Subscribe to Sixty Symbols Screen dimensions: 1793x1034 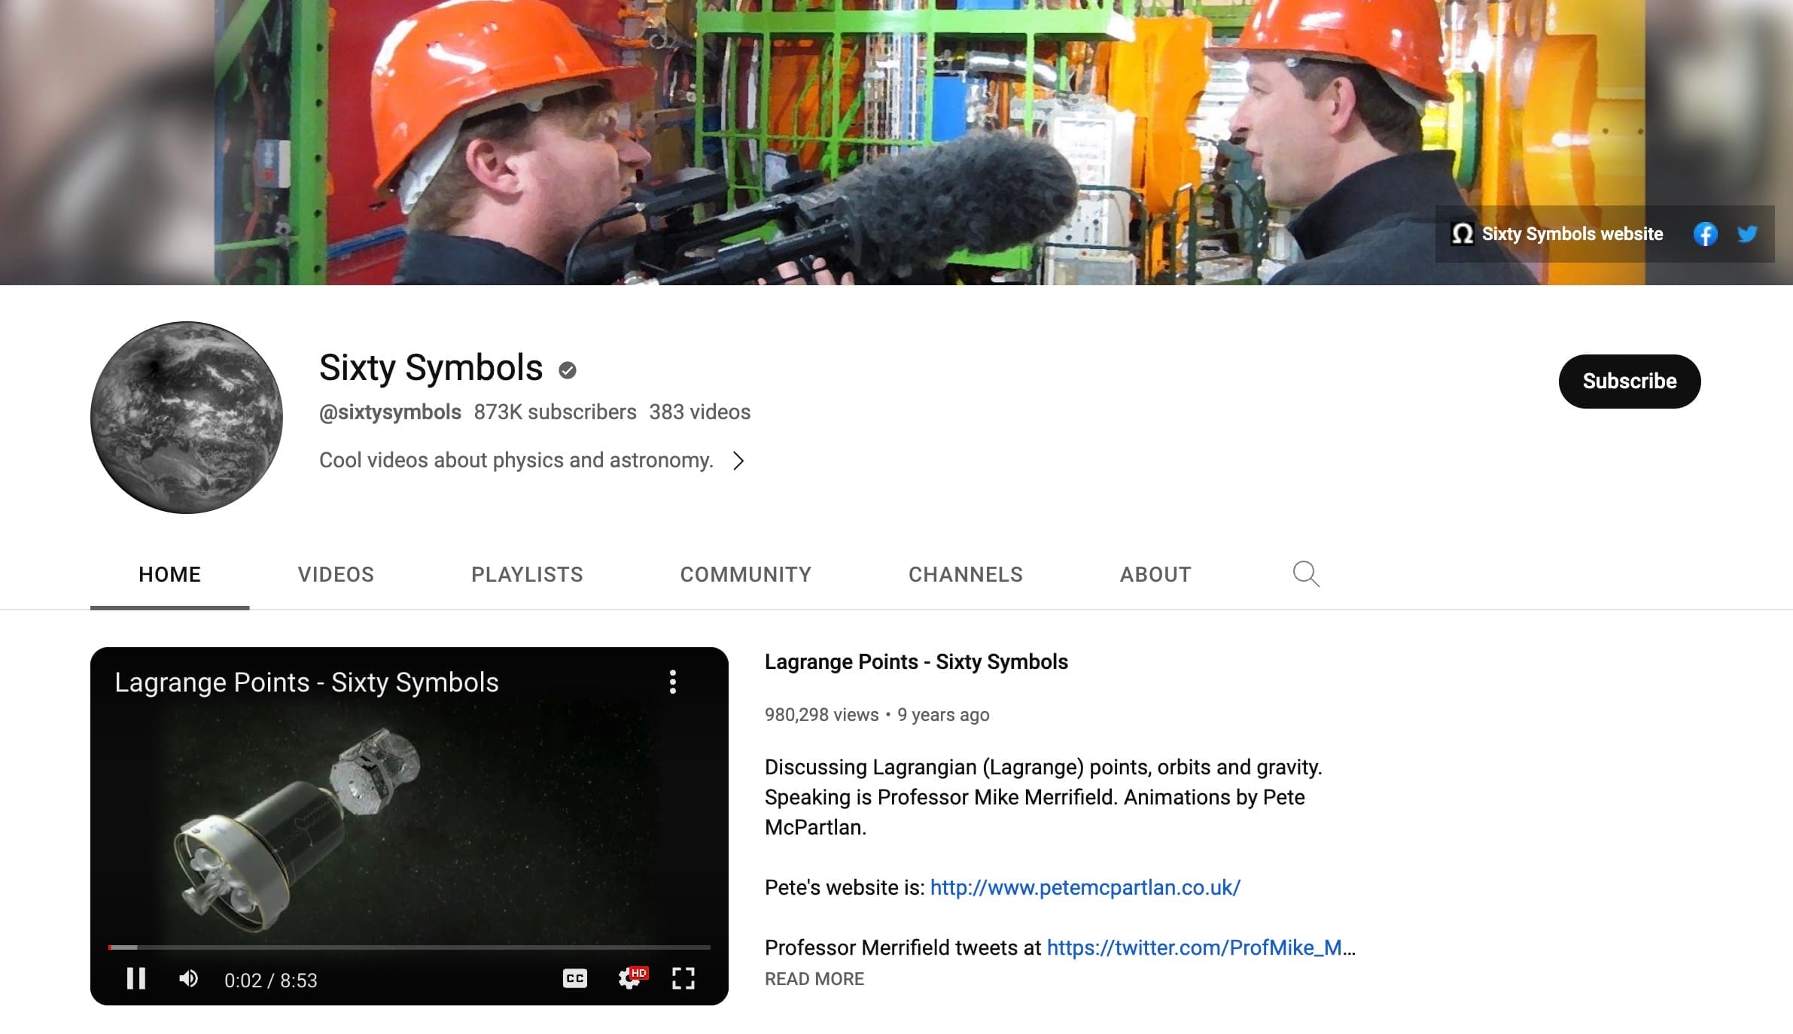click(x=1630, y=382)
